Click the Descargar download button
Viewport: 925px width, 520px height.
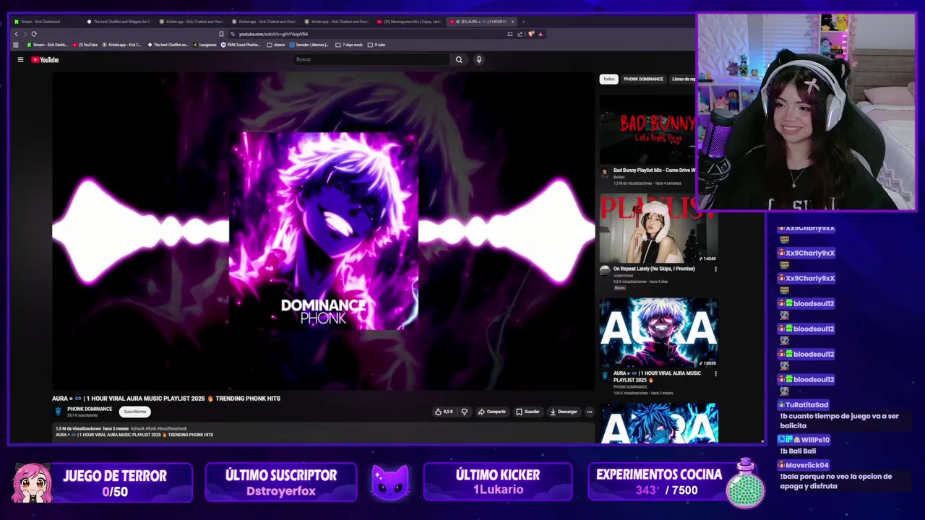click(564, 412)
